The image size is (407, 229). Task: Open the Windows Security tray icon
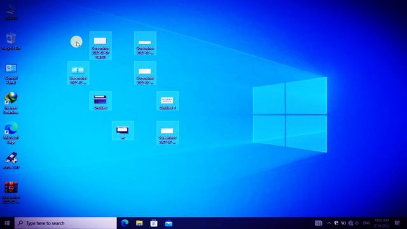tap(336, 223)
